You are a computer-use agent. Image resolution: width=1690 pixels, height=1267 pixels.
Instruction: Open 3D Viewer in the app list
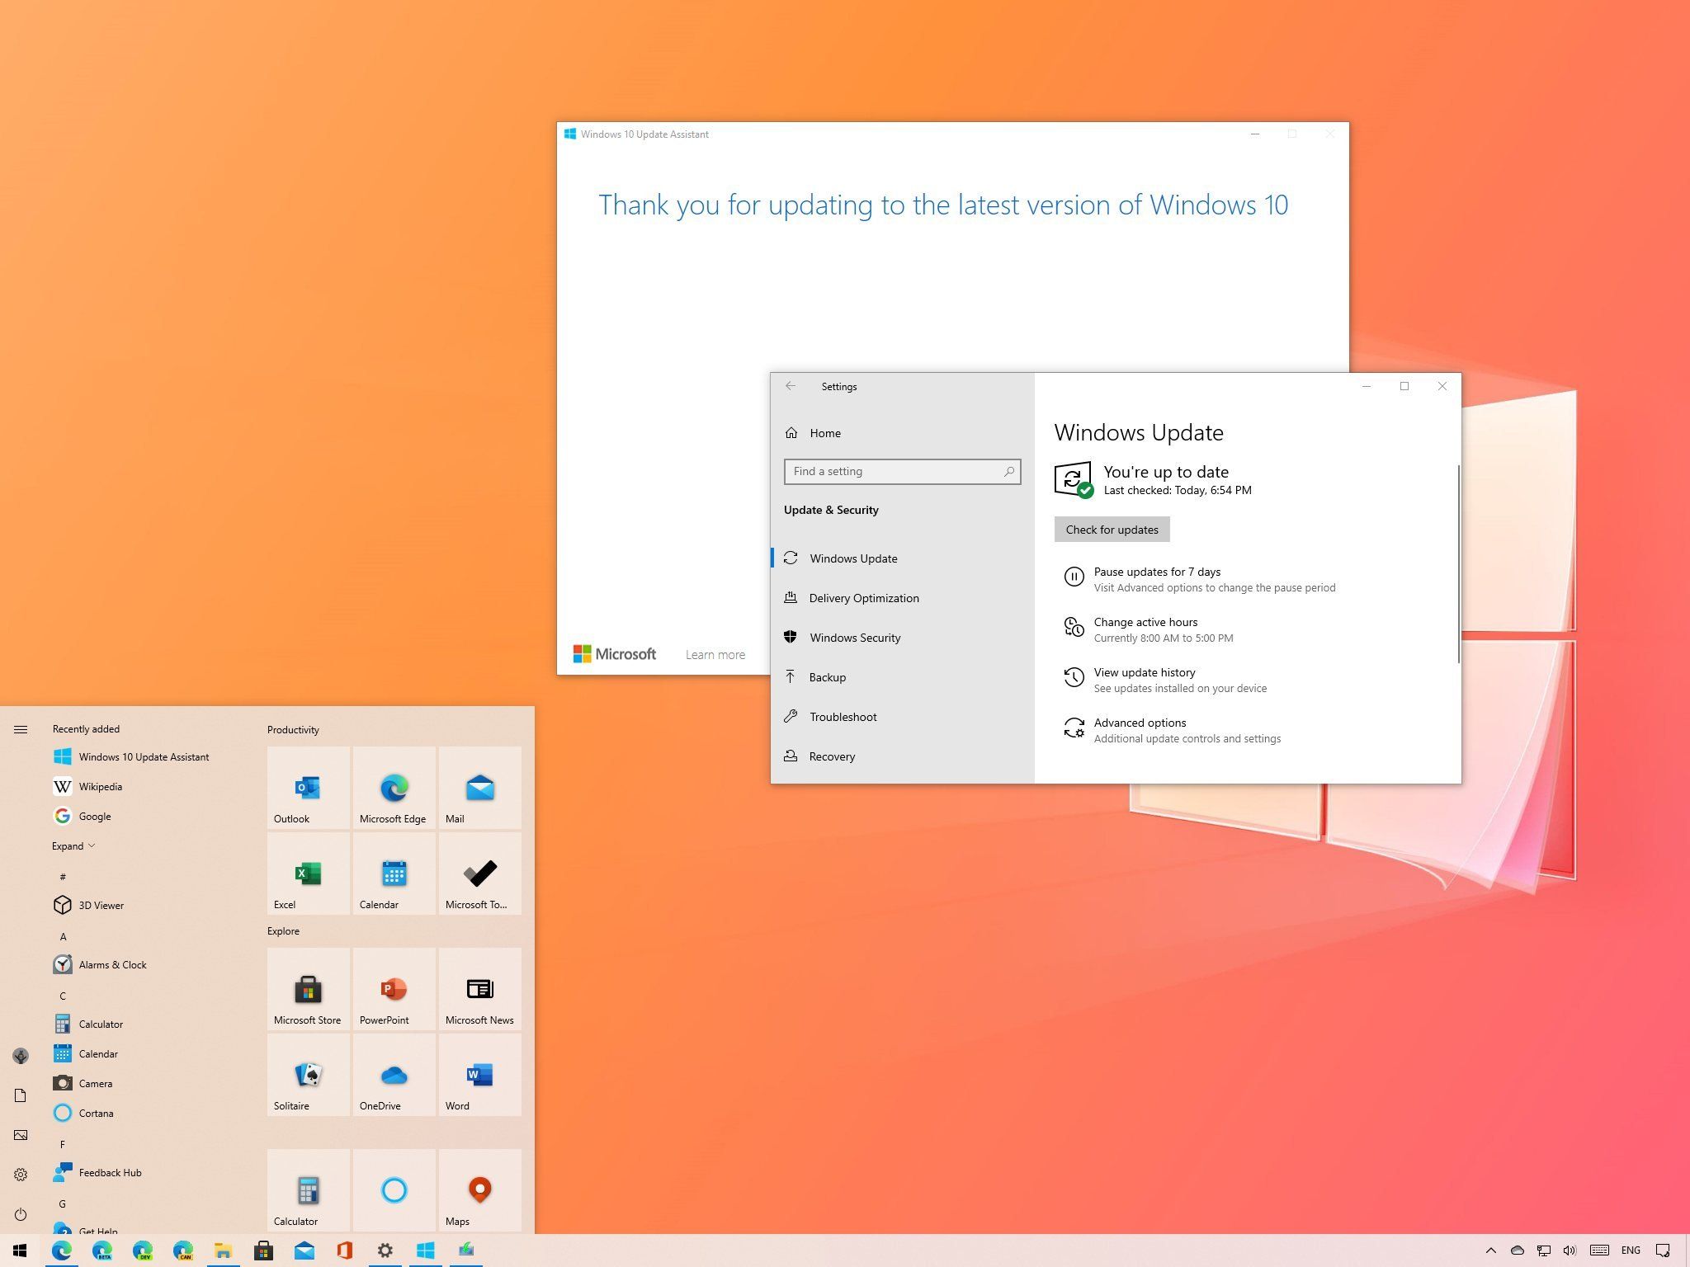click(101, 905)
